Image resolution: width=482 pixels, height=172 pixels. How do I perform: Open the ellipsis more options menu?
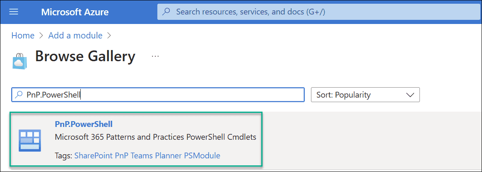click(155, 57)
